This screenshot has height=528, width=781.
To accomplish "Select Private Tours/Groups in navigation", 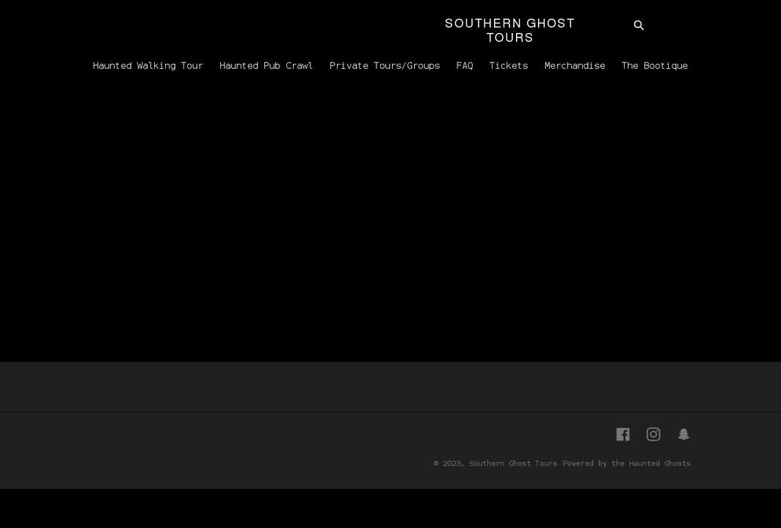I will click(385, 66).
